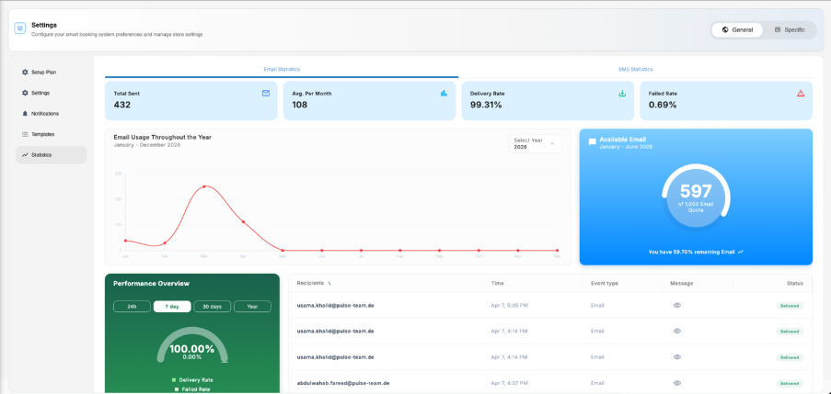
Task: Click the Message column header
Action: click(681, 284)
